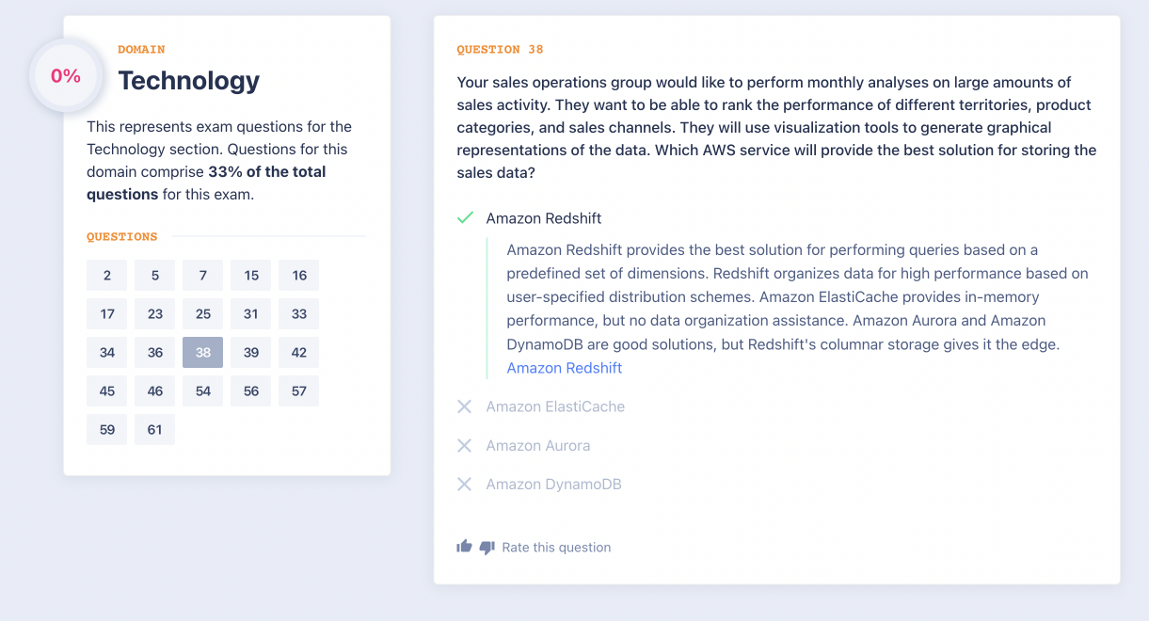Select the highlighted question 38 tile
Viewport: 1149px width, 621px height.
[x=203, y=352]
